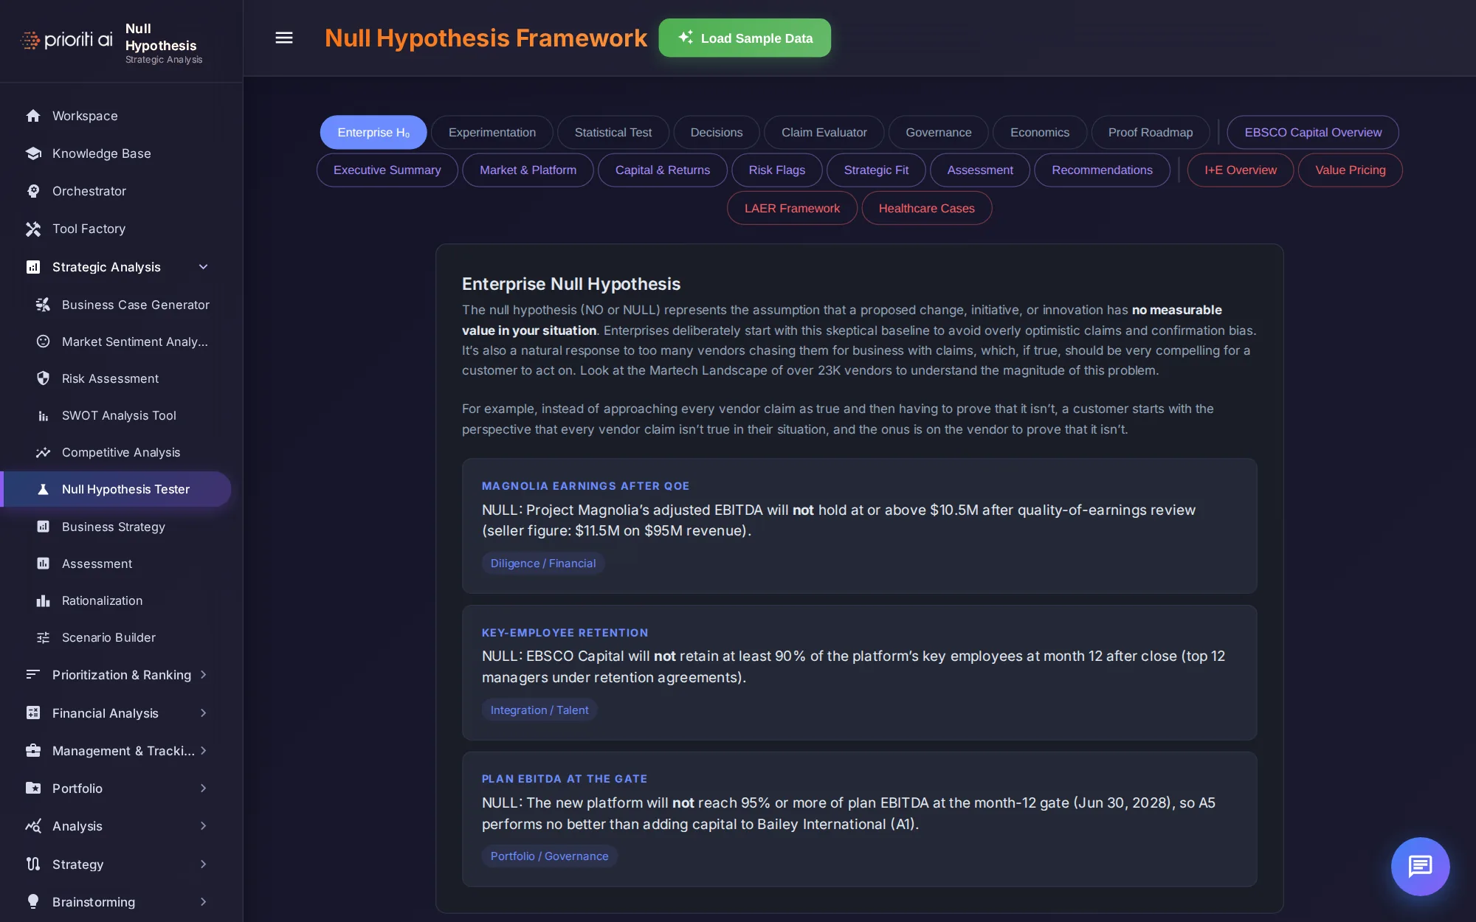Expand Prioritization & Ranking chevron
The width and height of the screenshot is (1476, 922).
204,675
